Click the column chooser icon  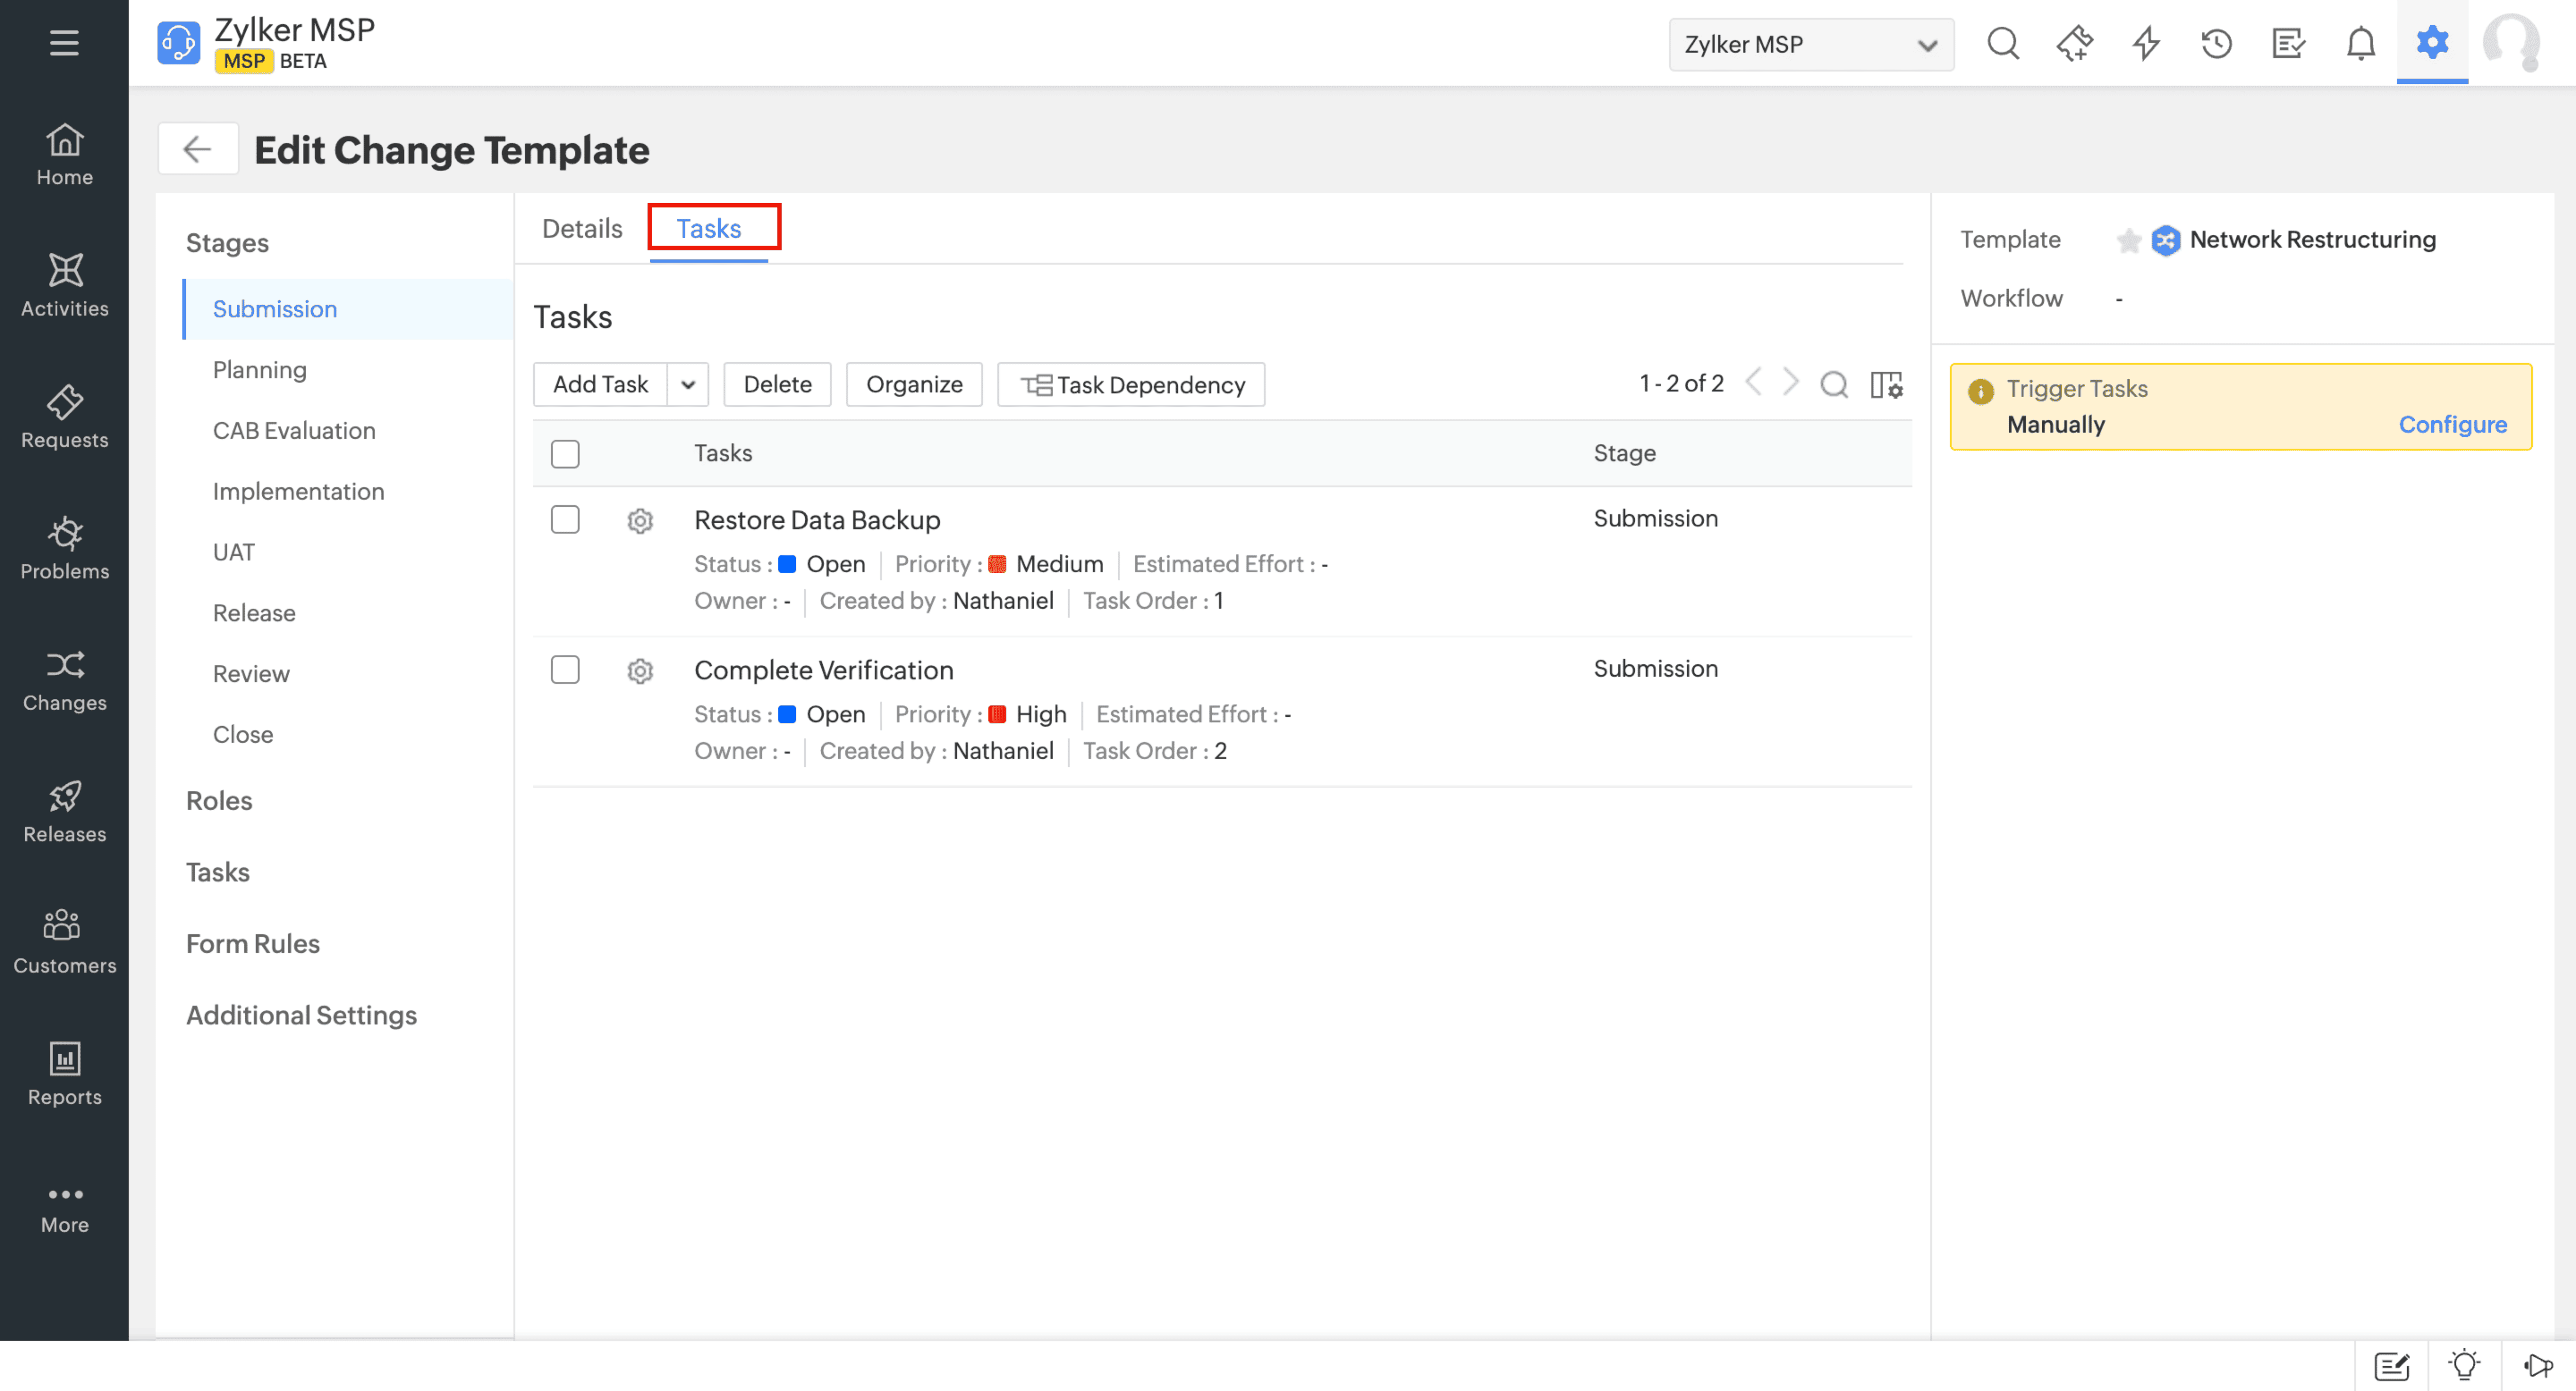tap(1886, 385)
